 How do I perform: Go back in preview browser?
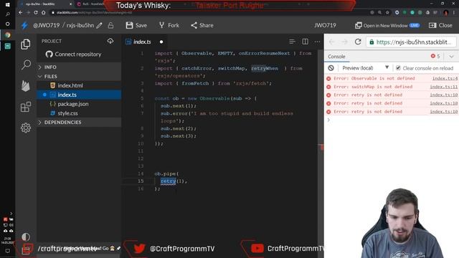click(331, 42)
